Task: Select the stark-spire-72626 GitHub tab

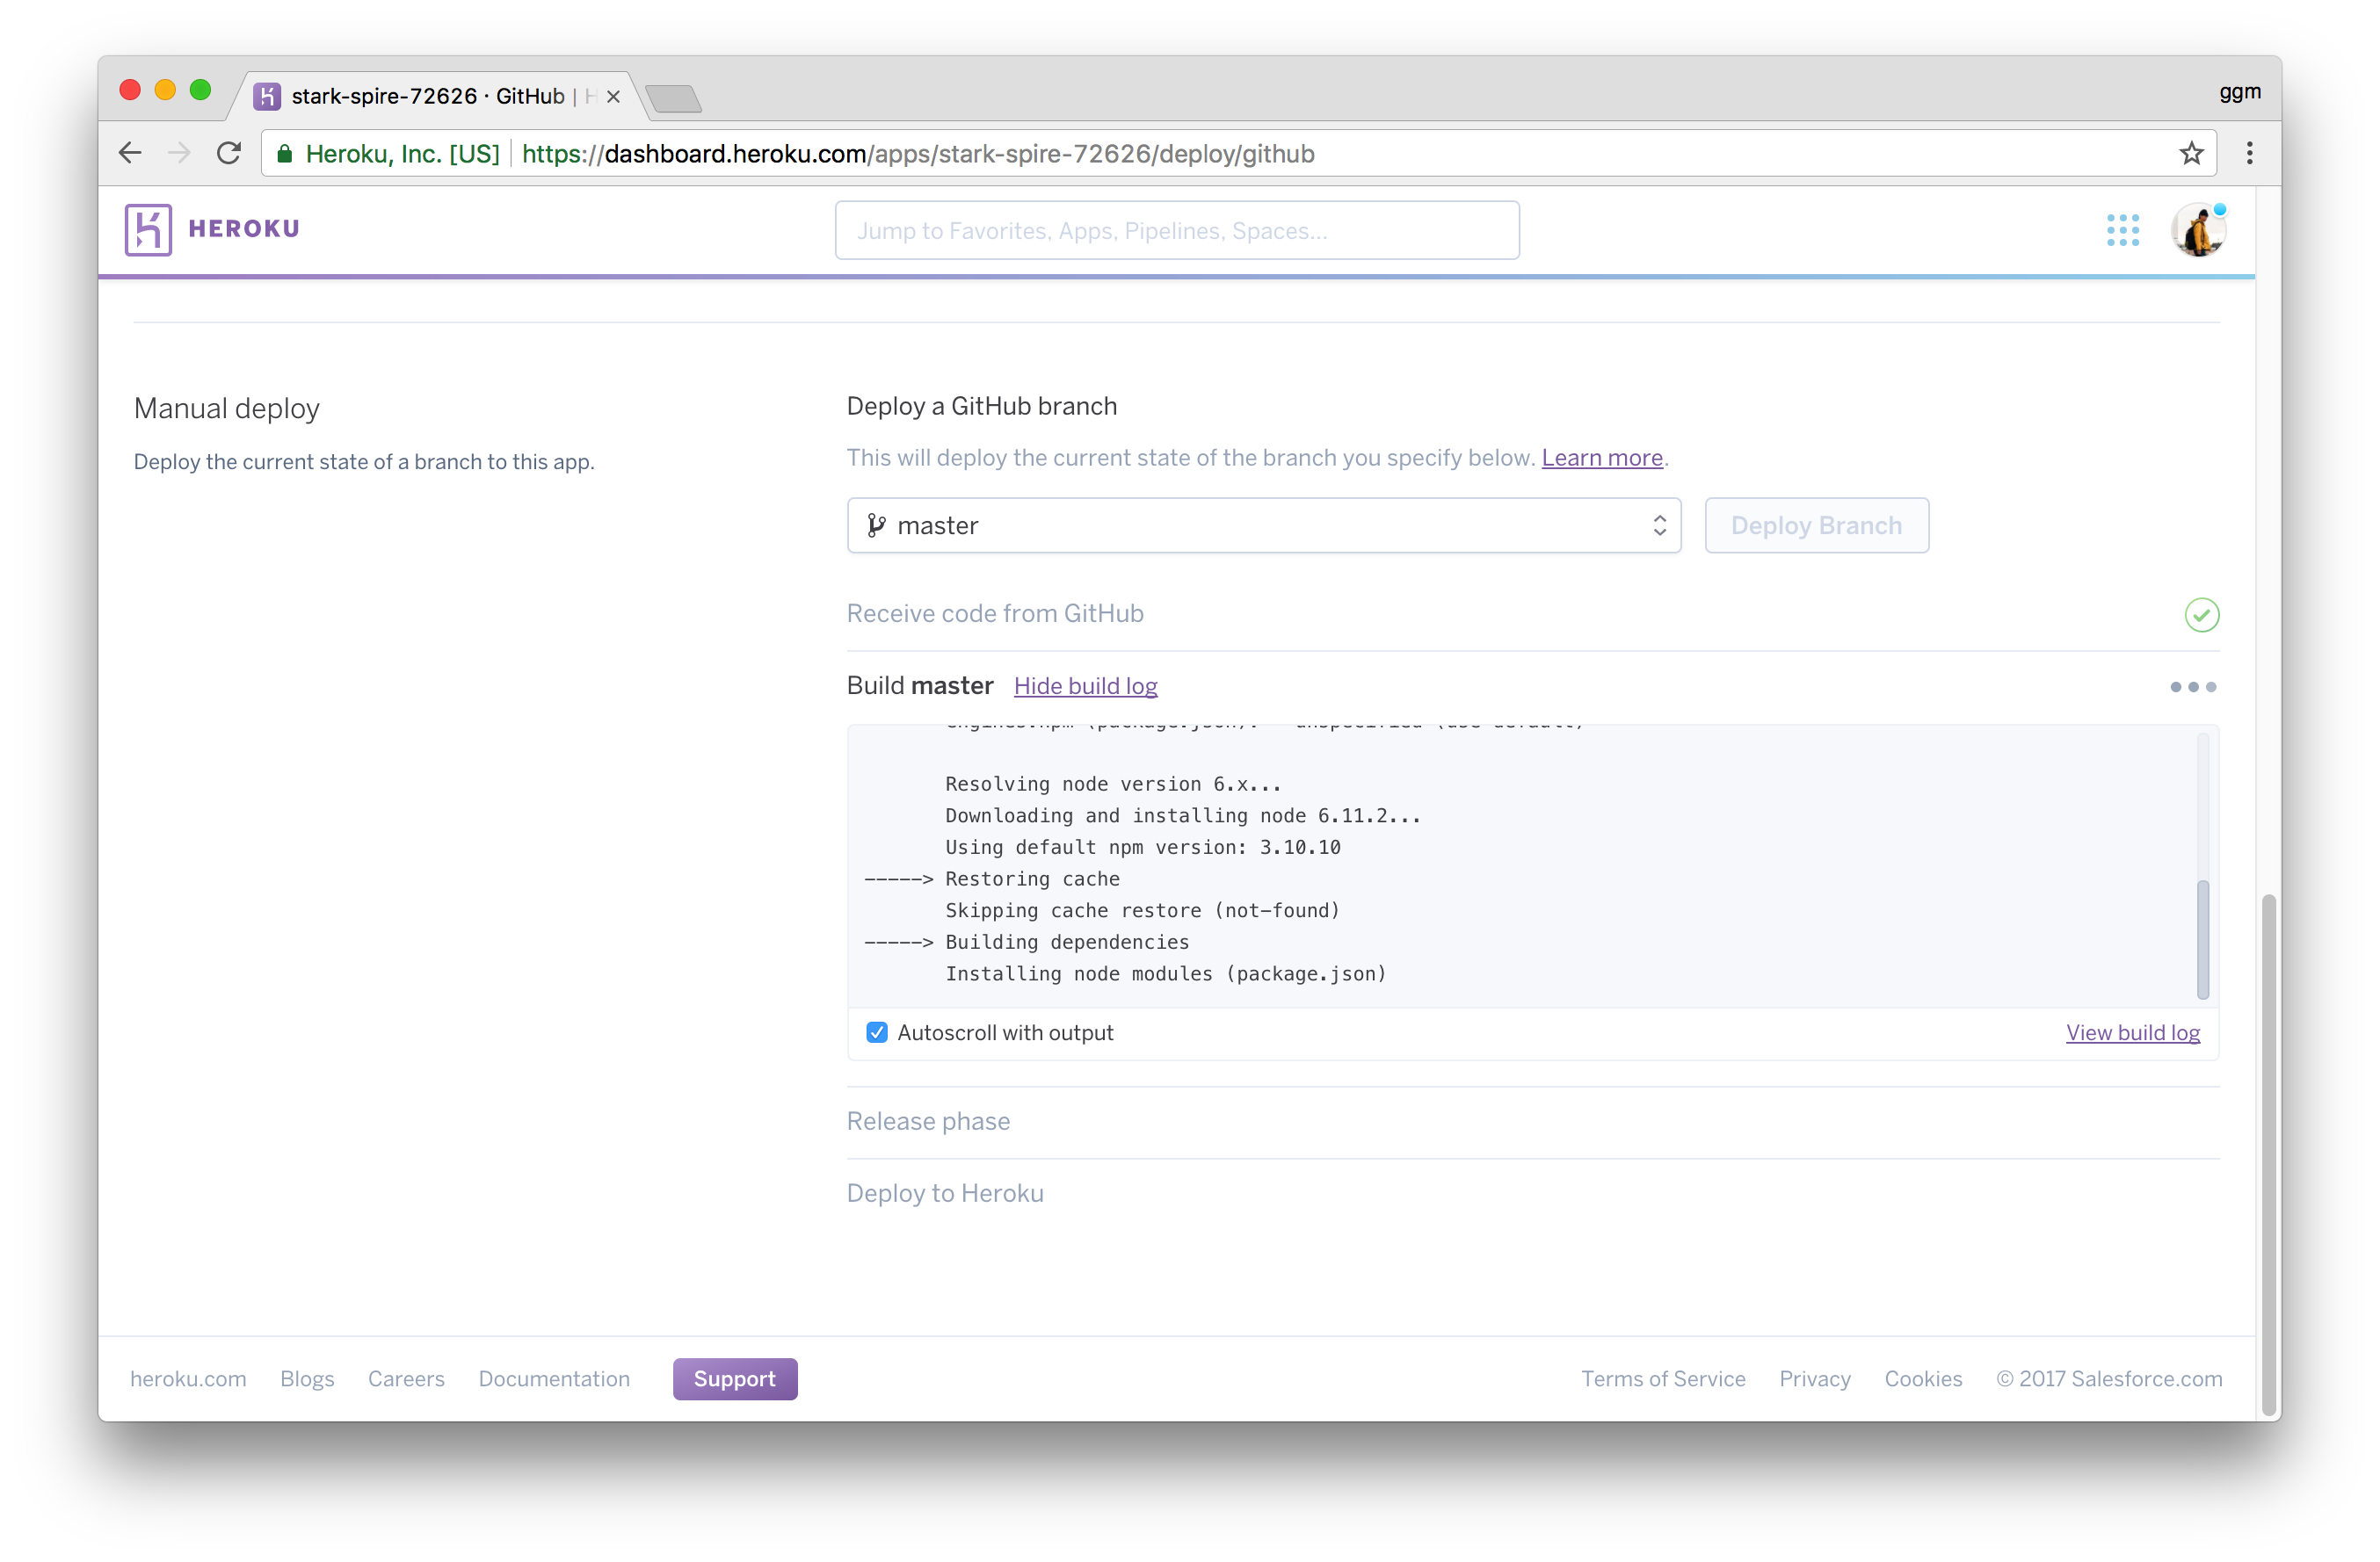Action: [x=437, y=96]
